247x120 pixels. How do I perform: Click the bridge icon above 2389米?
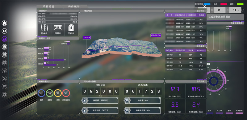(58, 28)
